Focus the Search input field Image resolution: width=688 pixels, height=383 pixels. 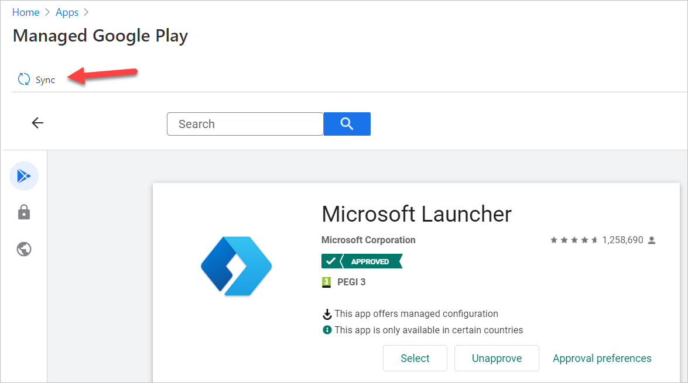coord(245,124)
